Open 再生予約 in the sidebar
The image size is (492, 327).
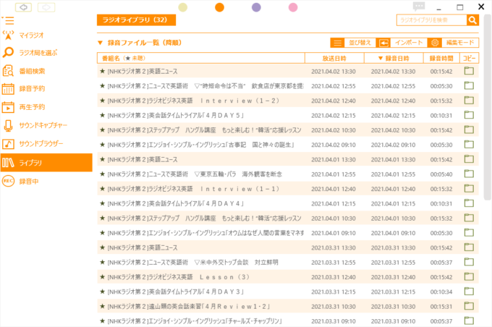[31, 107]
